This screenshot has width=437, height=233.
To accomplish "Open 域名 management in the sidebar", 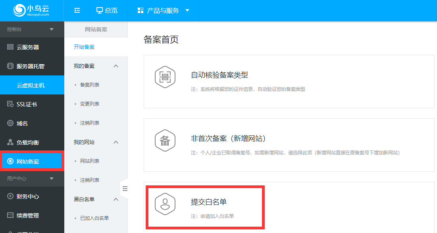I will pyautogui.click(x=22, y=123).
